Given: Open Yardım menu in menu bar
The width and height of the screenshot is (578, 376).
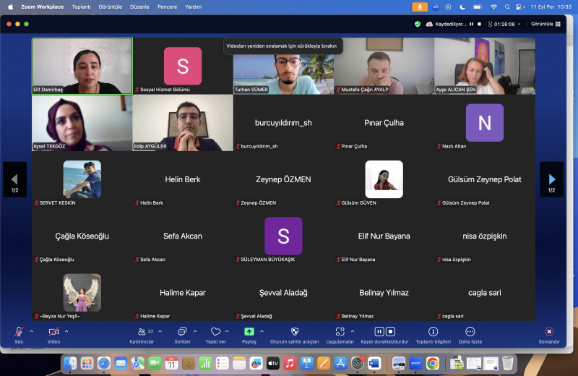Looking at the screenshot, I should tap(193, 7).
